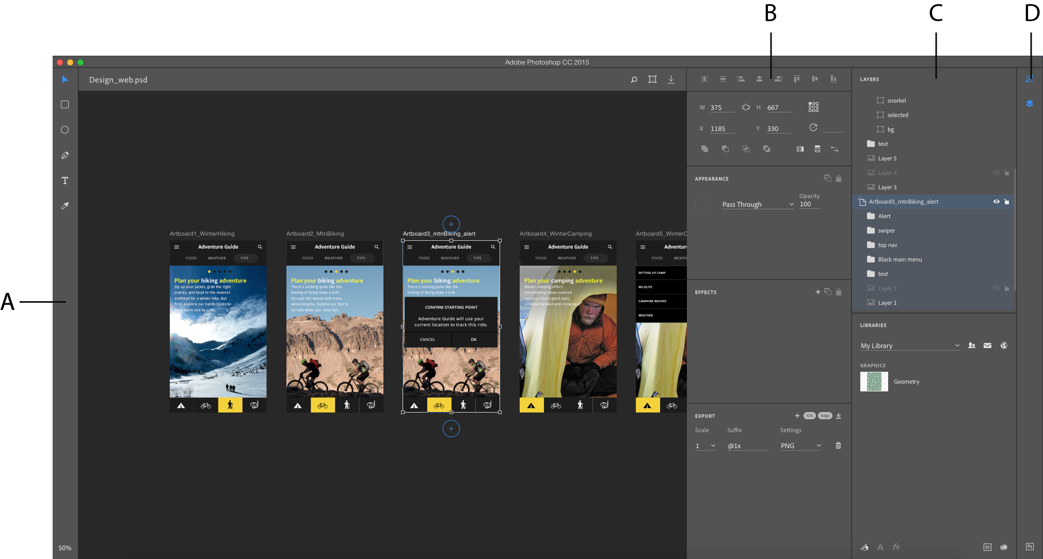1043x559 pixels.
Task: Show hidden Layer 4
Action: coord(996,173)
